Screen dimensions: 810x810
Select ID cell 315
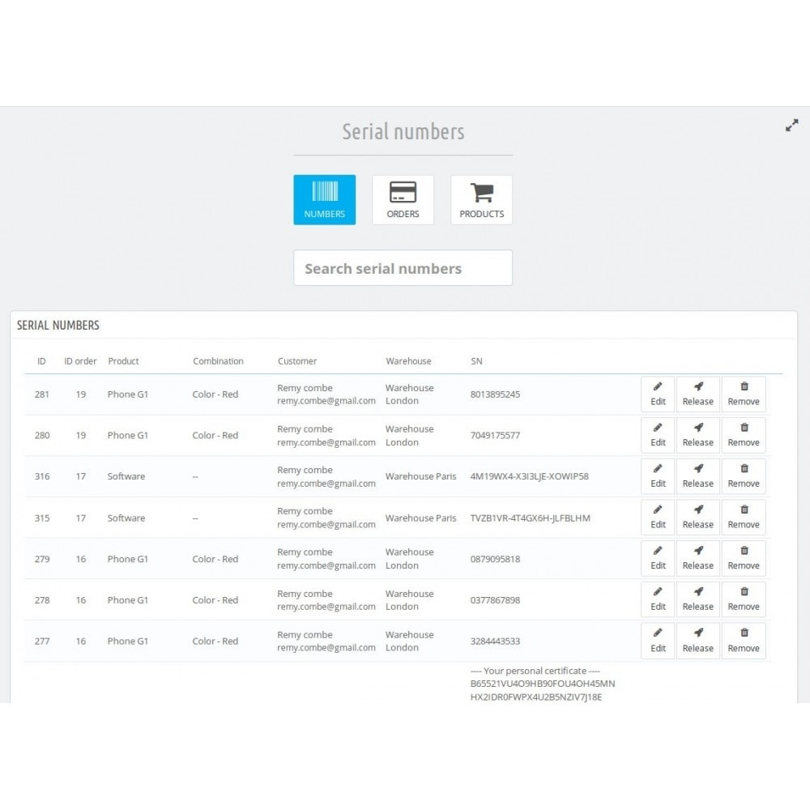coord(42,518)
